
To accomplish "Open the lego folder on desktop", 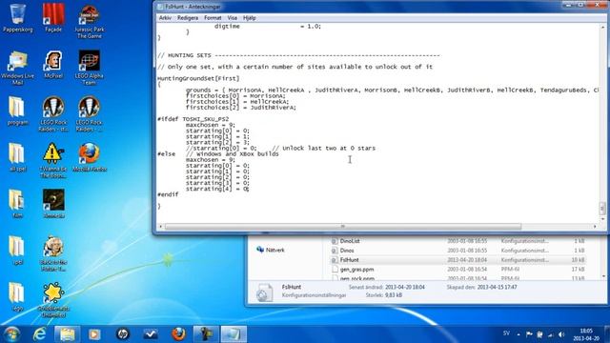I will pyautogui.click(x=17, y=297).
